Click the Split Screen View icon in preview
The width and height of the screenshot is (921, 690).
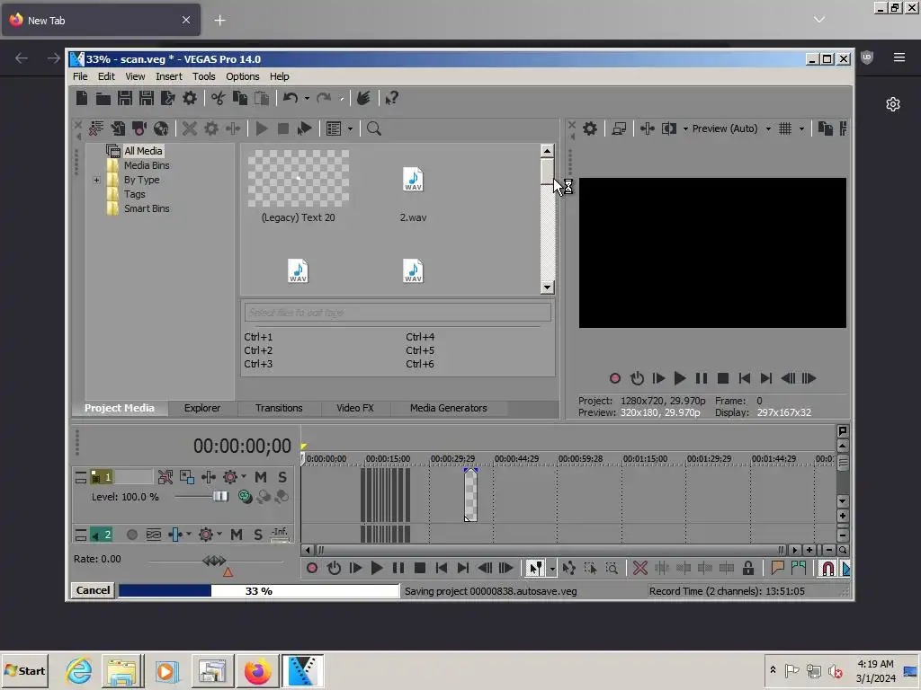[x=669, y=128]
